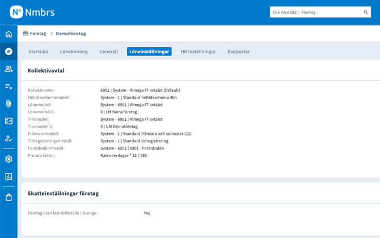Click the clipboard bag icon in sidebar
Viewport: 380px width, 238px height.
pyautogui.click(x=9, y=197)
